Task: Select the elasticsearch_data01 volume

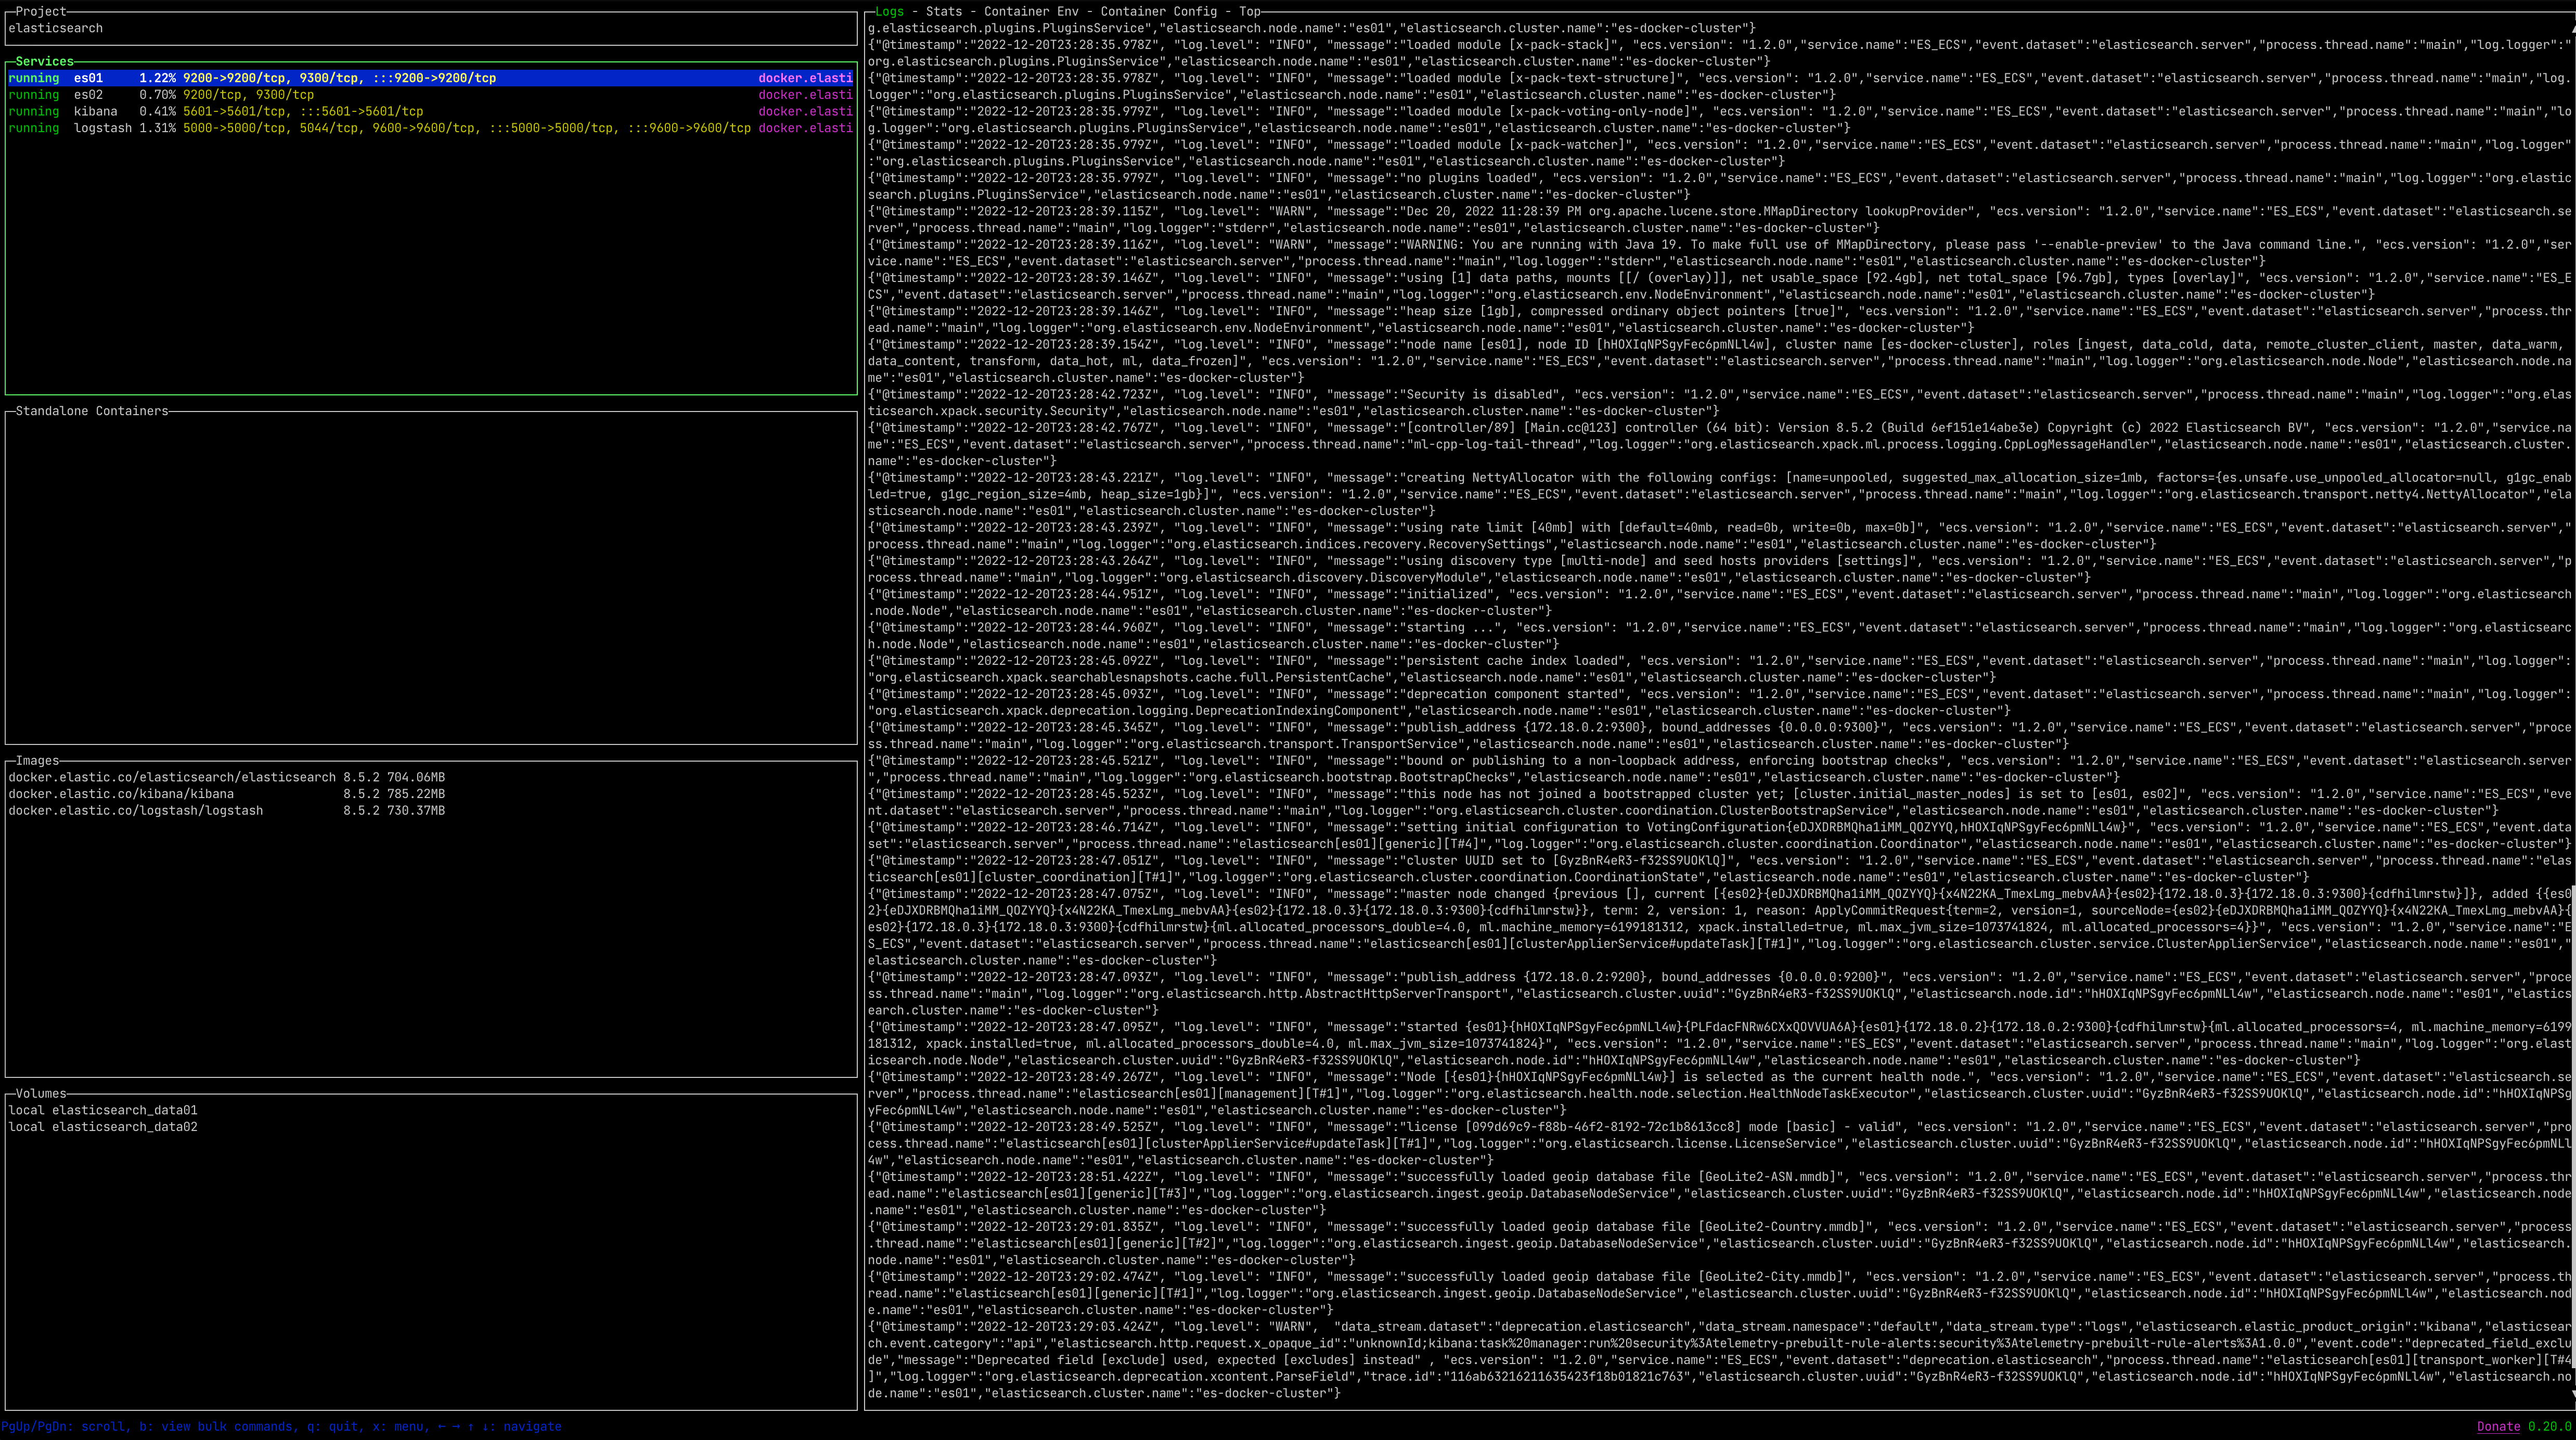Action: 103,1110
